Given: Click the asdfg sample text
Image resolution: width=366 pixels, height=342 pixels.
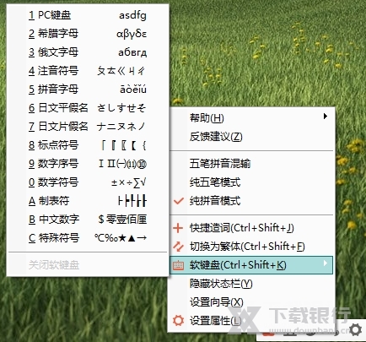Looking at the screenshot, I should point(132,15).
